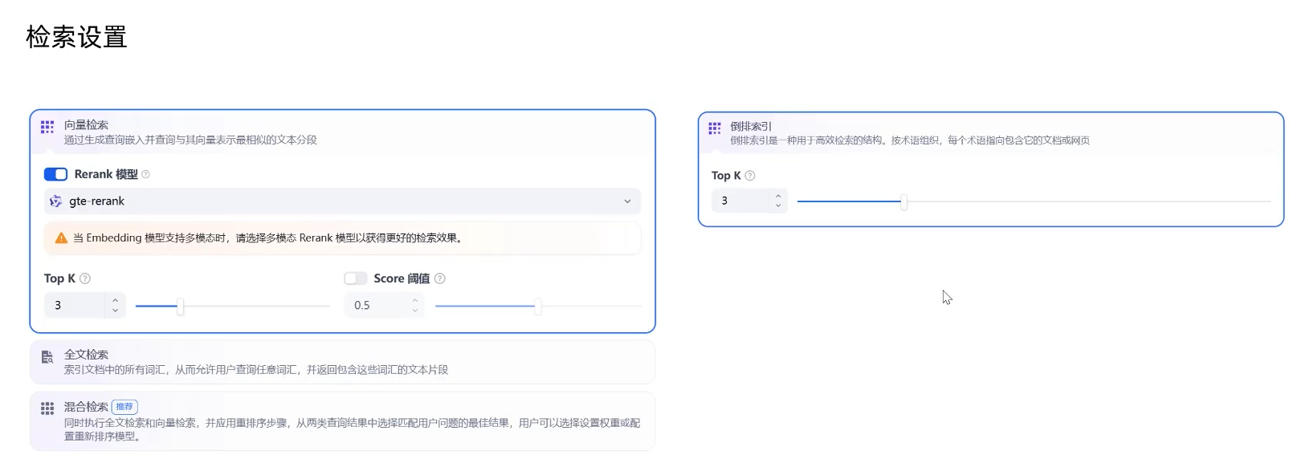Screen dimensions: 1297x463
Task: Enable the Score 阈值 switch
Action: point(356,278)
